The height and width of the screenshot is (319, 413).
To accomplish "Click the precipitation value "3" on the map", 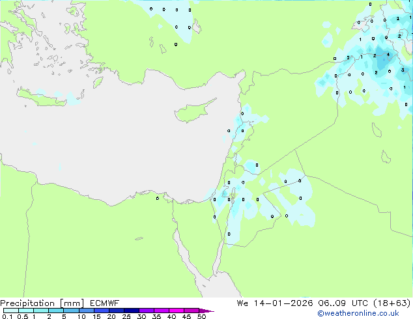I will pos(403,70).
